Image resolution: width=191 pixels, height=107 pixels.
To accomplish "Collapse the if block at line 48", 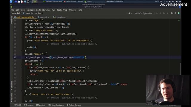I will (x=22, y=67).
